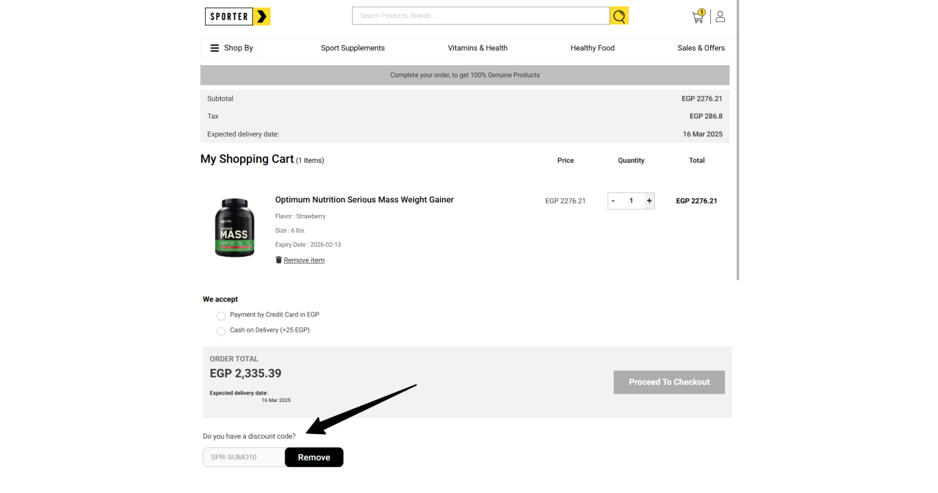The width and height of the screenshot is (938, 493).
Task: Open the shopping cart icon
Action: 698,16
